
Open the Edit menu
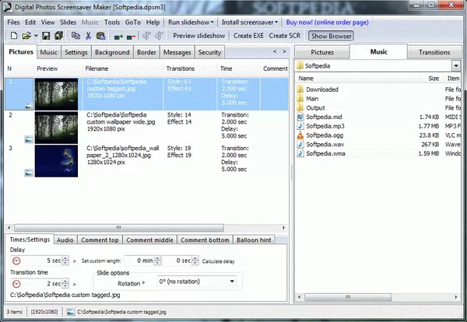click(x=30, y=23)
